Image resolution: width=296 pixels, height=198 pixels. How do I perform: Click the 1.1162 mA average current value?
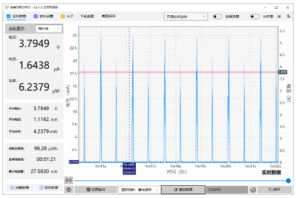(x=45, y=119)
